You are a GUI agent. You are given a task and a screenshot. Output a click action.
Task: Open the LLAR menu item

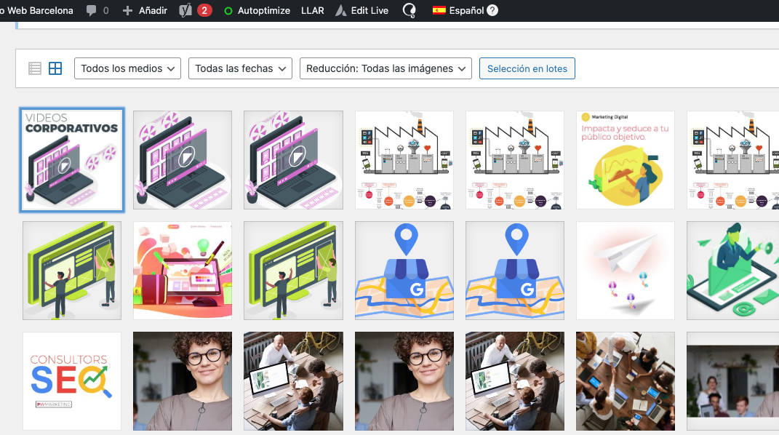coord(313,10)
